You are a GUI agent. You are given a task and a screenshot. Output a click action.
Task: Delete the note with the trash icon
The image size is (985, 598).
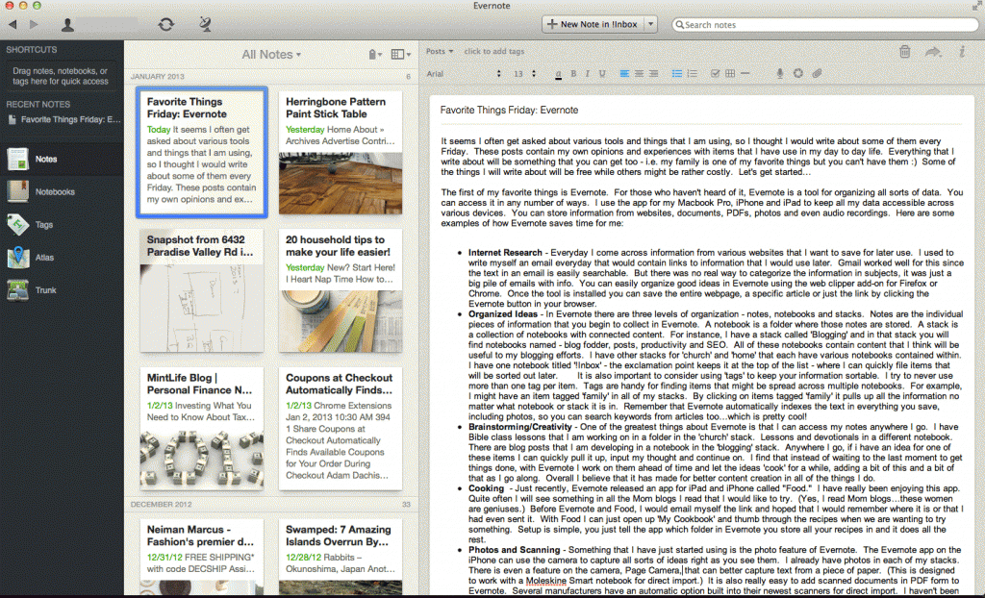click(x=904, y=52)
